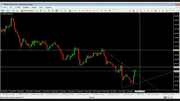Expand the arrows dropdown arrow
The image size is (180, 101).
tap(168, 11)
